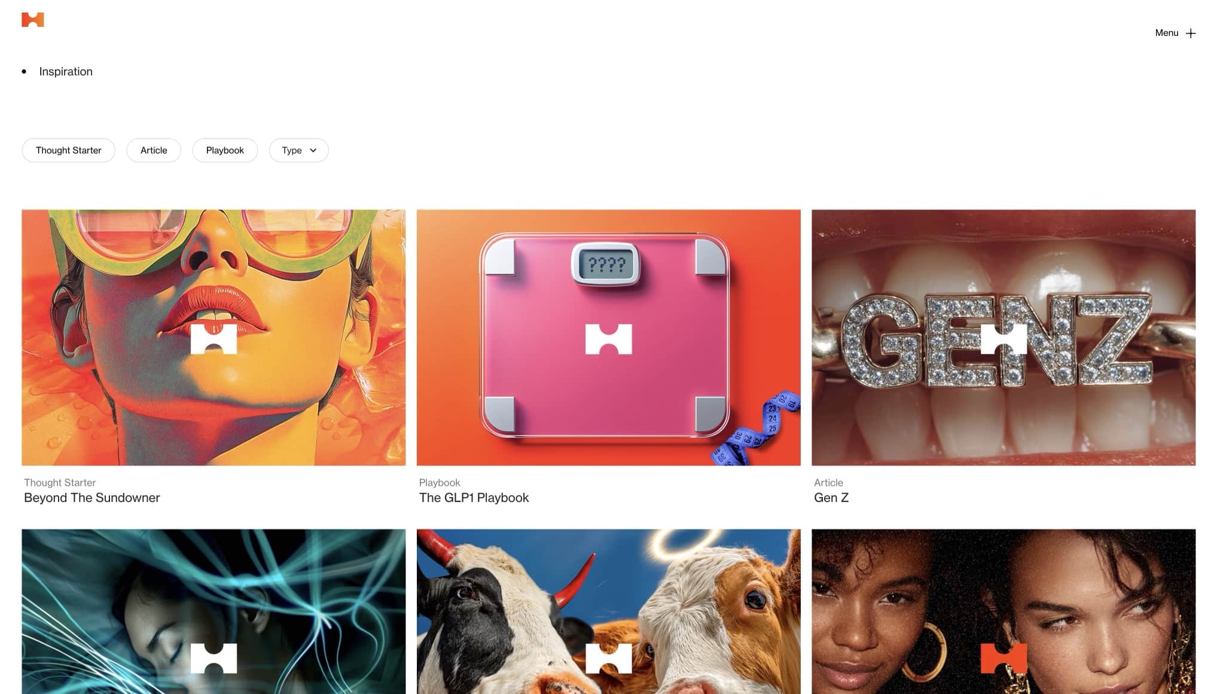Viewport: 1214px width, 694px height.
Task: Click white H logo on cows image
Action: coord(608,658)
